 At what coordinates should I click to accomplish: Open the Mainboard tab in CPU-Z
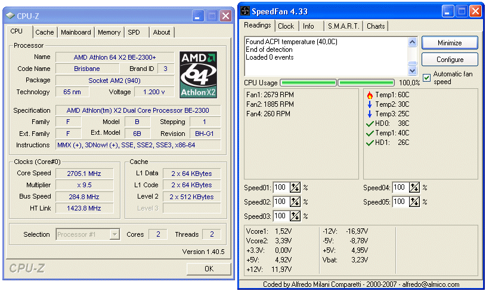(x=76, y=32)
